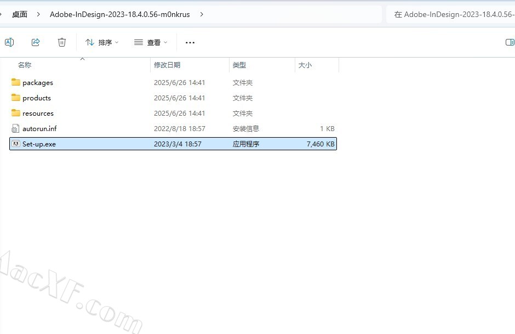The height and width of the screenshot is (334, 515).
Task: Click the 2022/8/18 18:57 date cell
Action: coord(180,128)
